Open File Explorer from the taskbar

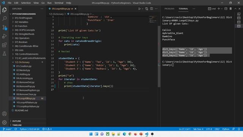113,134
